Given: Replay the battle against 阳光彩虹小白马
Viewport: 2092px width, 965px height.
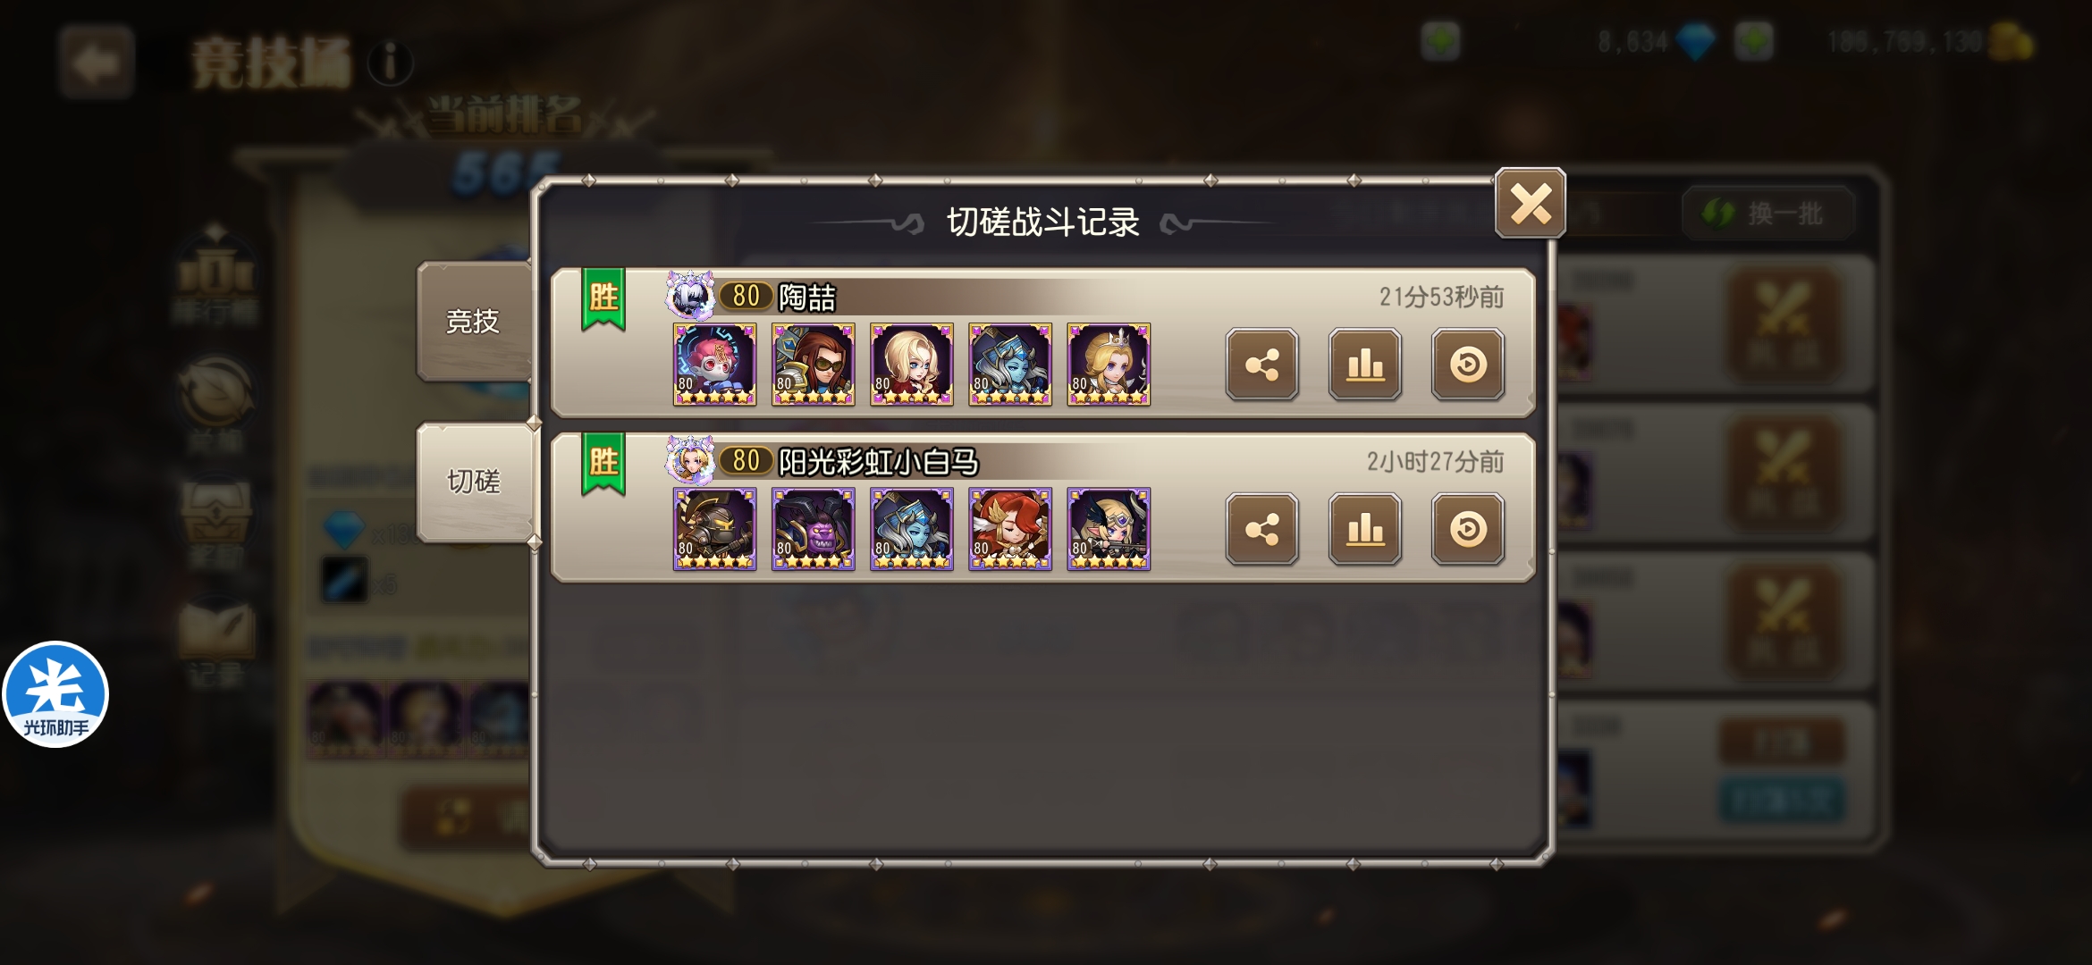Looking at the screenshot, I should (1467, 529).
